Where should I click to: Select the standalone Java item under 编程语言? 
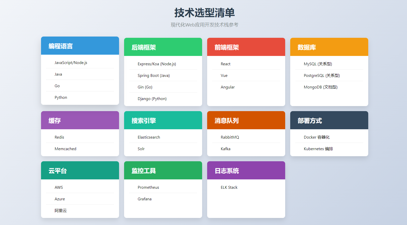(x=80, y=74)
